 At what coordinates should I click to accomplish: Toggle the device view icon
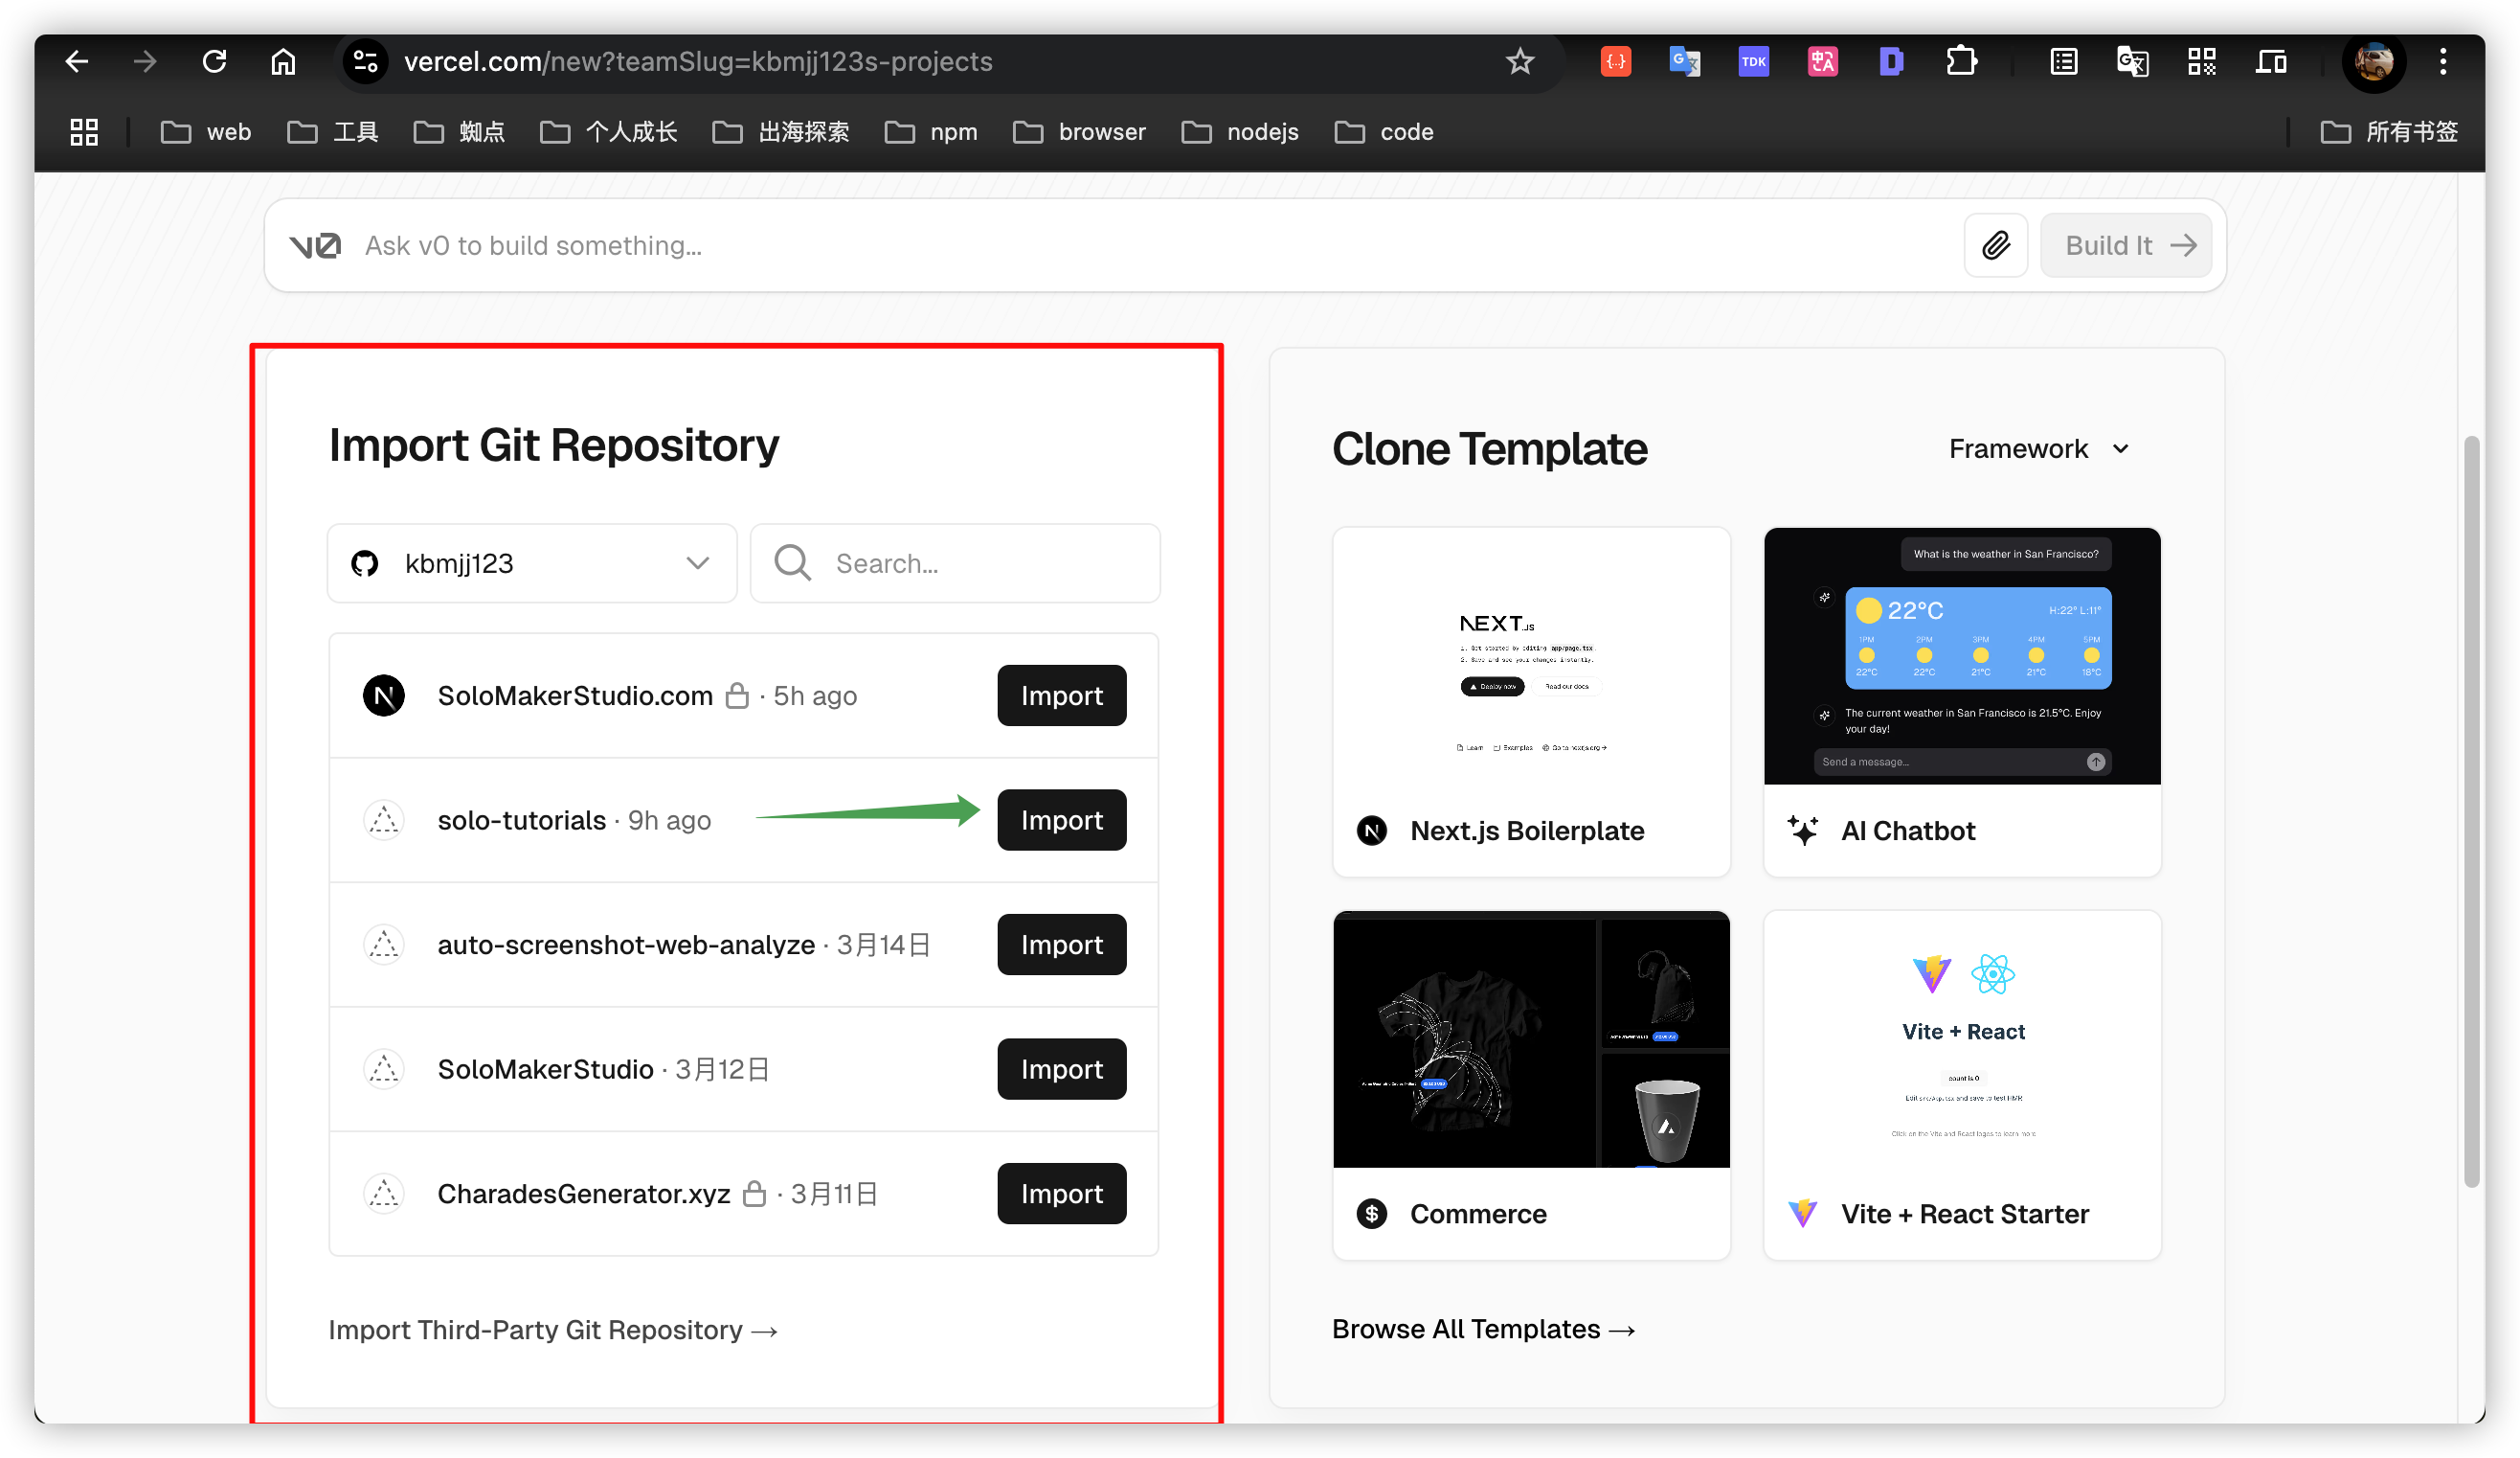tap(2271, 62)
